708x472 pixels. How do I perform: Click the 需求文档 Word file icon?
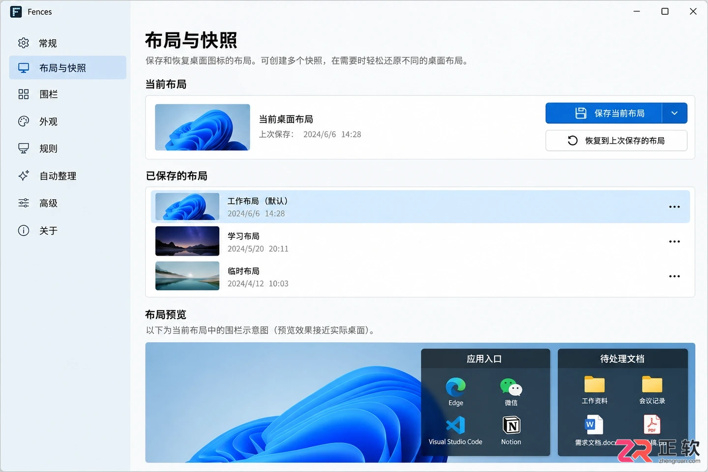(593, 425)
